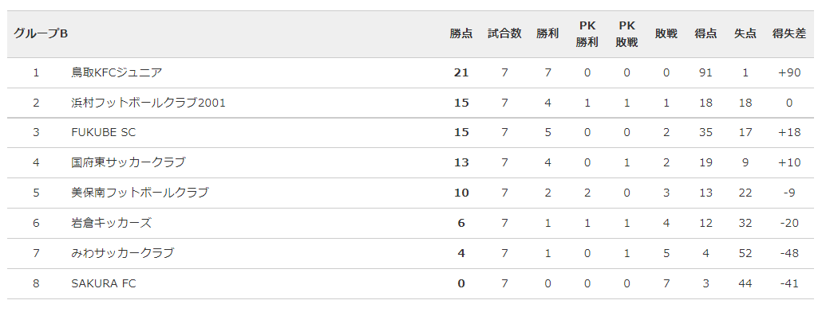
Task: Click the +90 goal difference value
Action: [x=788, y=72]
